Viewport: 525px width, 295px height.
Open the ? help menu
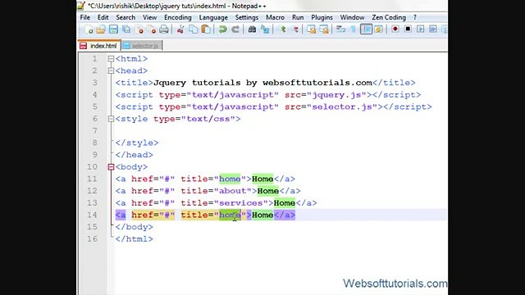click(x=415, y=17)
